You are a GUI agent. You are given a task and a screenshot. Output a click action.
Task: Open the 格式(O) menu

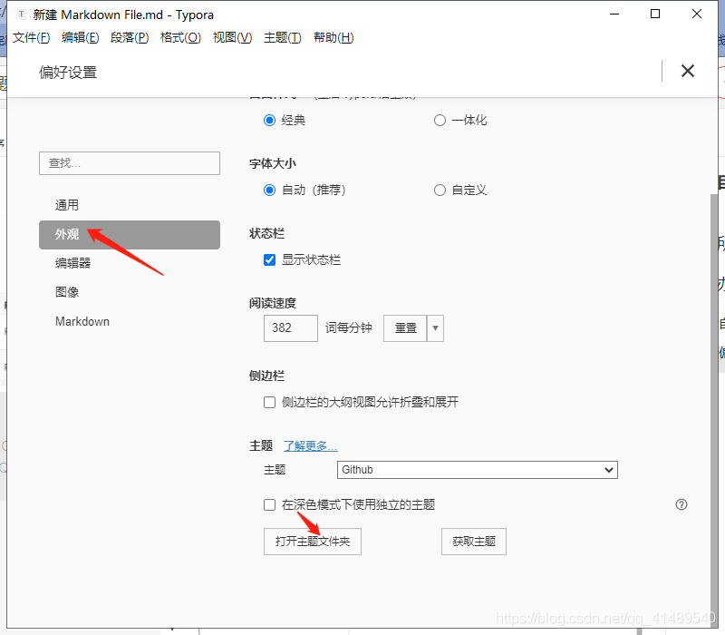180,37
